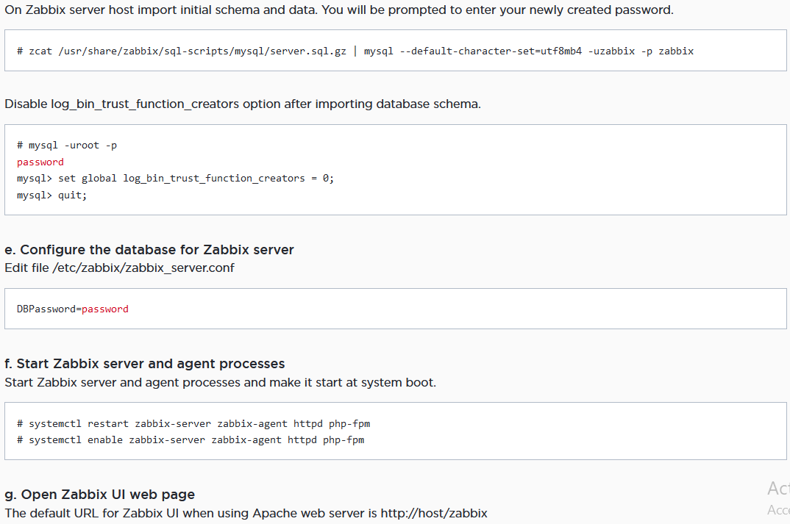Click the red password value after DBPassword=
Viewport: 790px width, 524px height.
pos(105,309)
